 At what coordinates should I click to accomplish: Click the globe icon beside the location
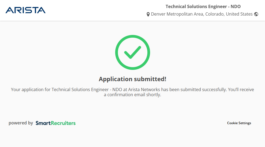256,14
